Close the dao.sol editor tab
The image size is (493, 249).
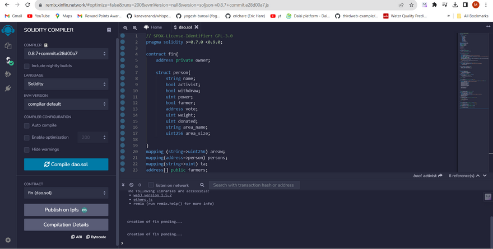point(197,27)
